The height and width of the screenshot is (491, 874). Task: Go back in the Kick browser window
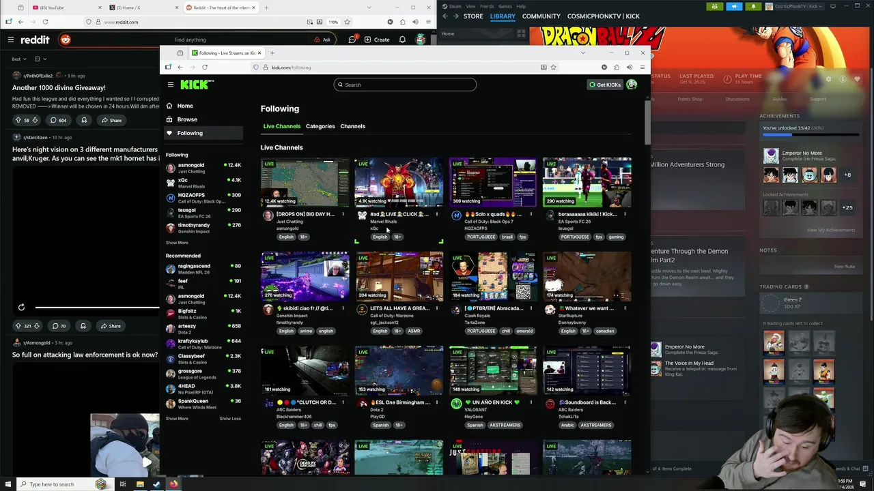[180, 67]
